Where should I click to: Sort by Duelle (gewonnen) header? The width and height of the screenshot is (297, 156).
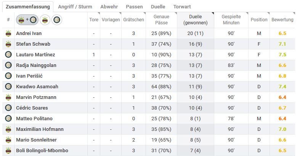pyautogui.click(x=196, y=20)
